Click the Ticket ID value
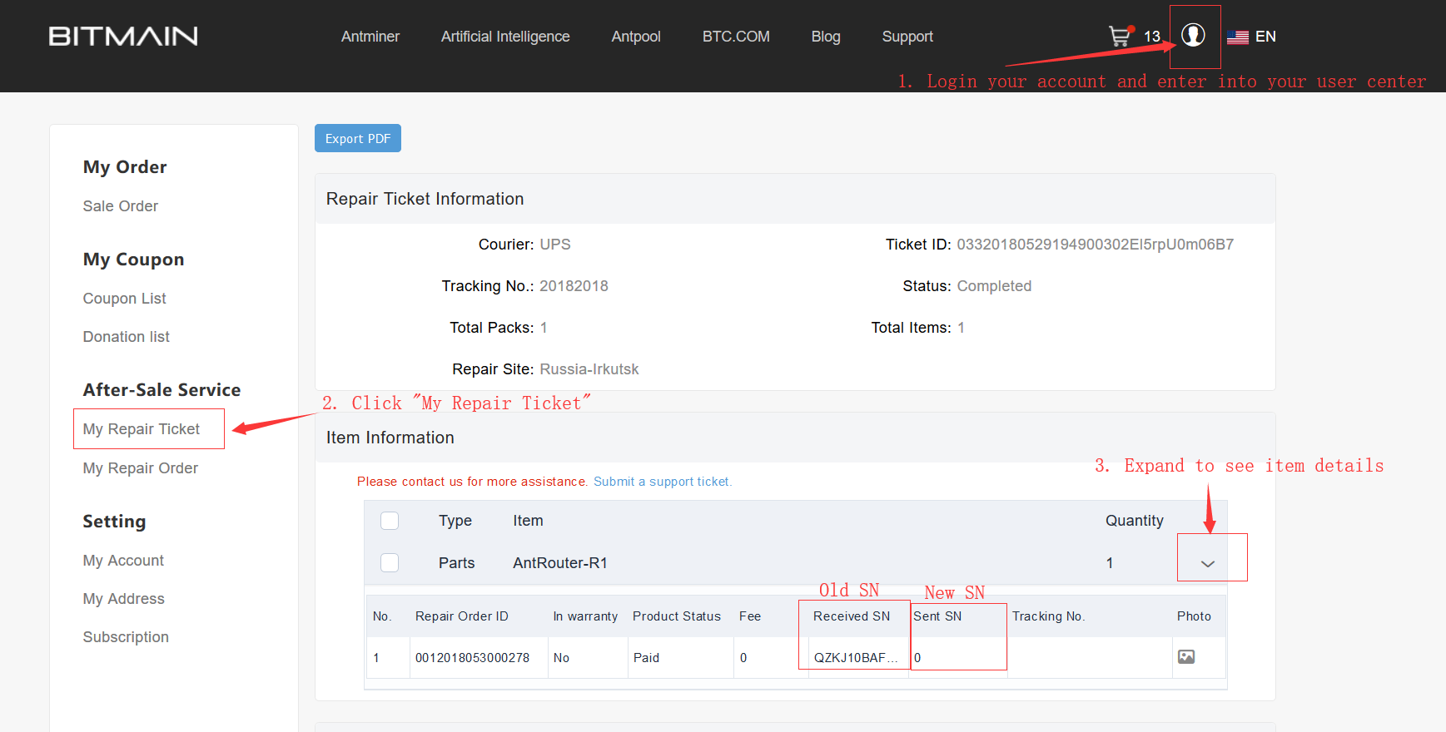 click(x=1096, y=245)
